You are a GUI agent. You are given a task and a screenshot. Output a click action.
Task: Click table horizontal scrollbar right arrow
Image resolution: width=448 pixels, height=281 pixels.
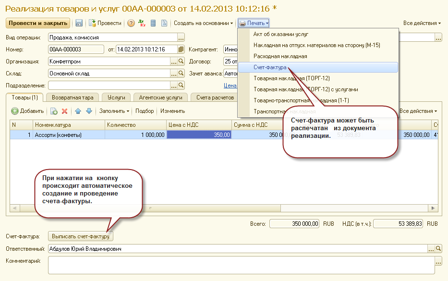433,208
